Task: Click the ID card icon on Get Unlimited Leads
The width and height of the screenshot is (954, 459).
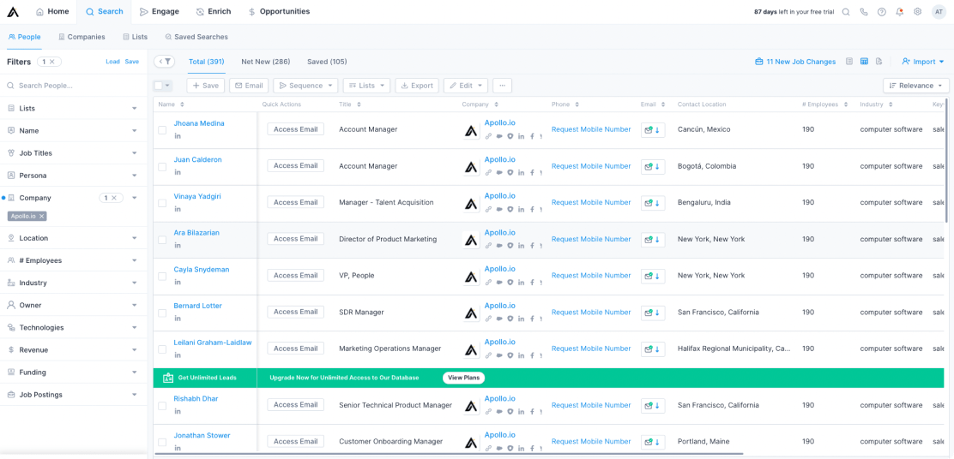Action: pyautogui.click(x=168, y=378)
